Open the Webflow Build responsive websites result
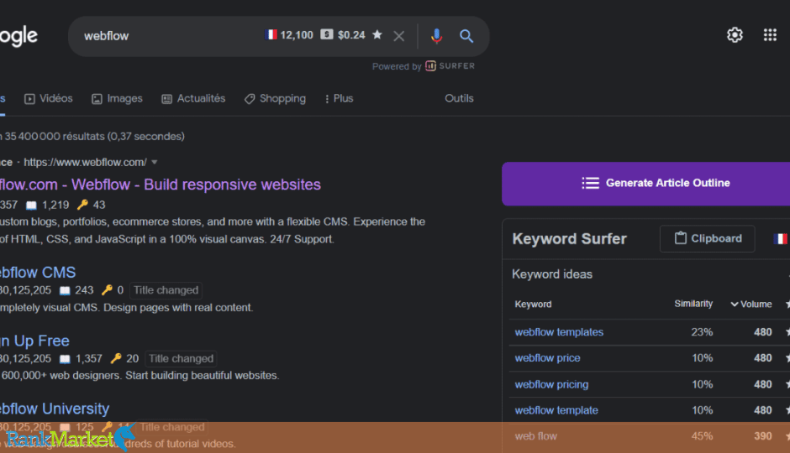This screenshot has width=790, height=453. tap(161, 185)
